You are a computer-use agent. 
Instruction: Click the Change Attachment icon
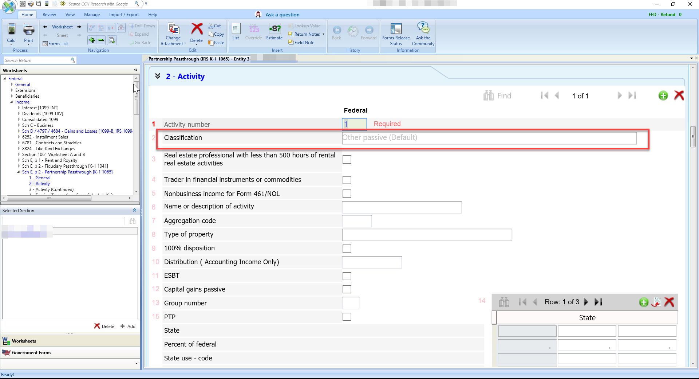173,29
